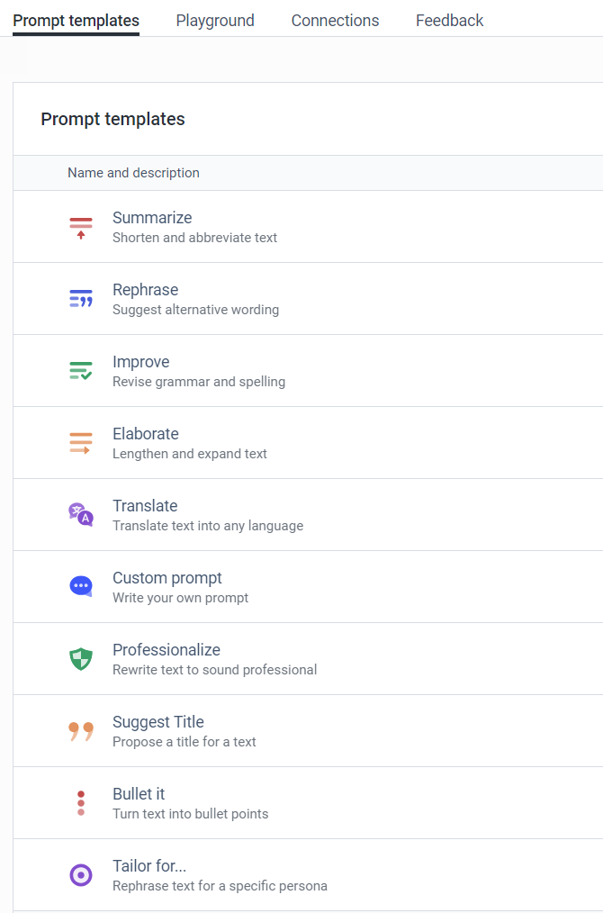Open the Translate template link

pos(145,505)
